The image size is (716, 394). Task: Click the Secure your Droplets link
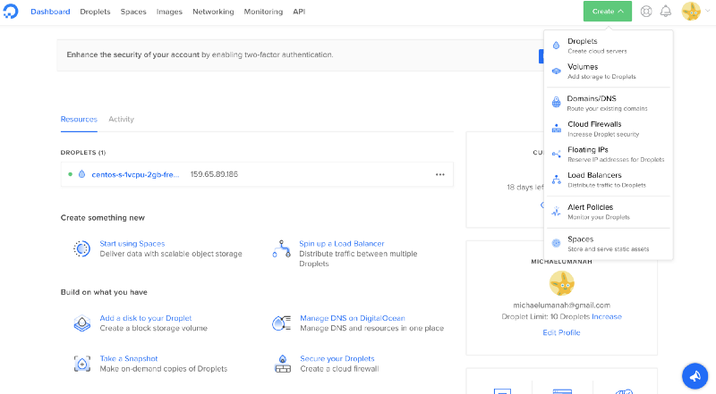(337, 358)
